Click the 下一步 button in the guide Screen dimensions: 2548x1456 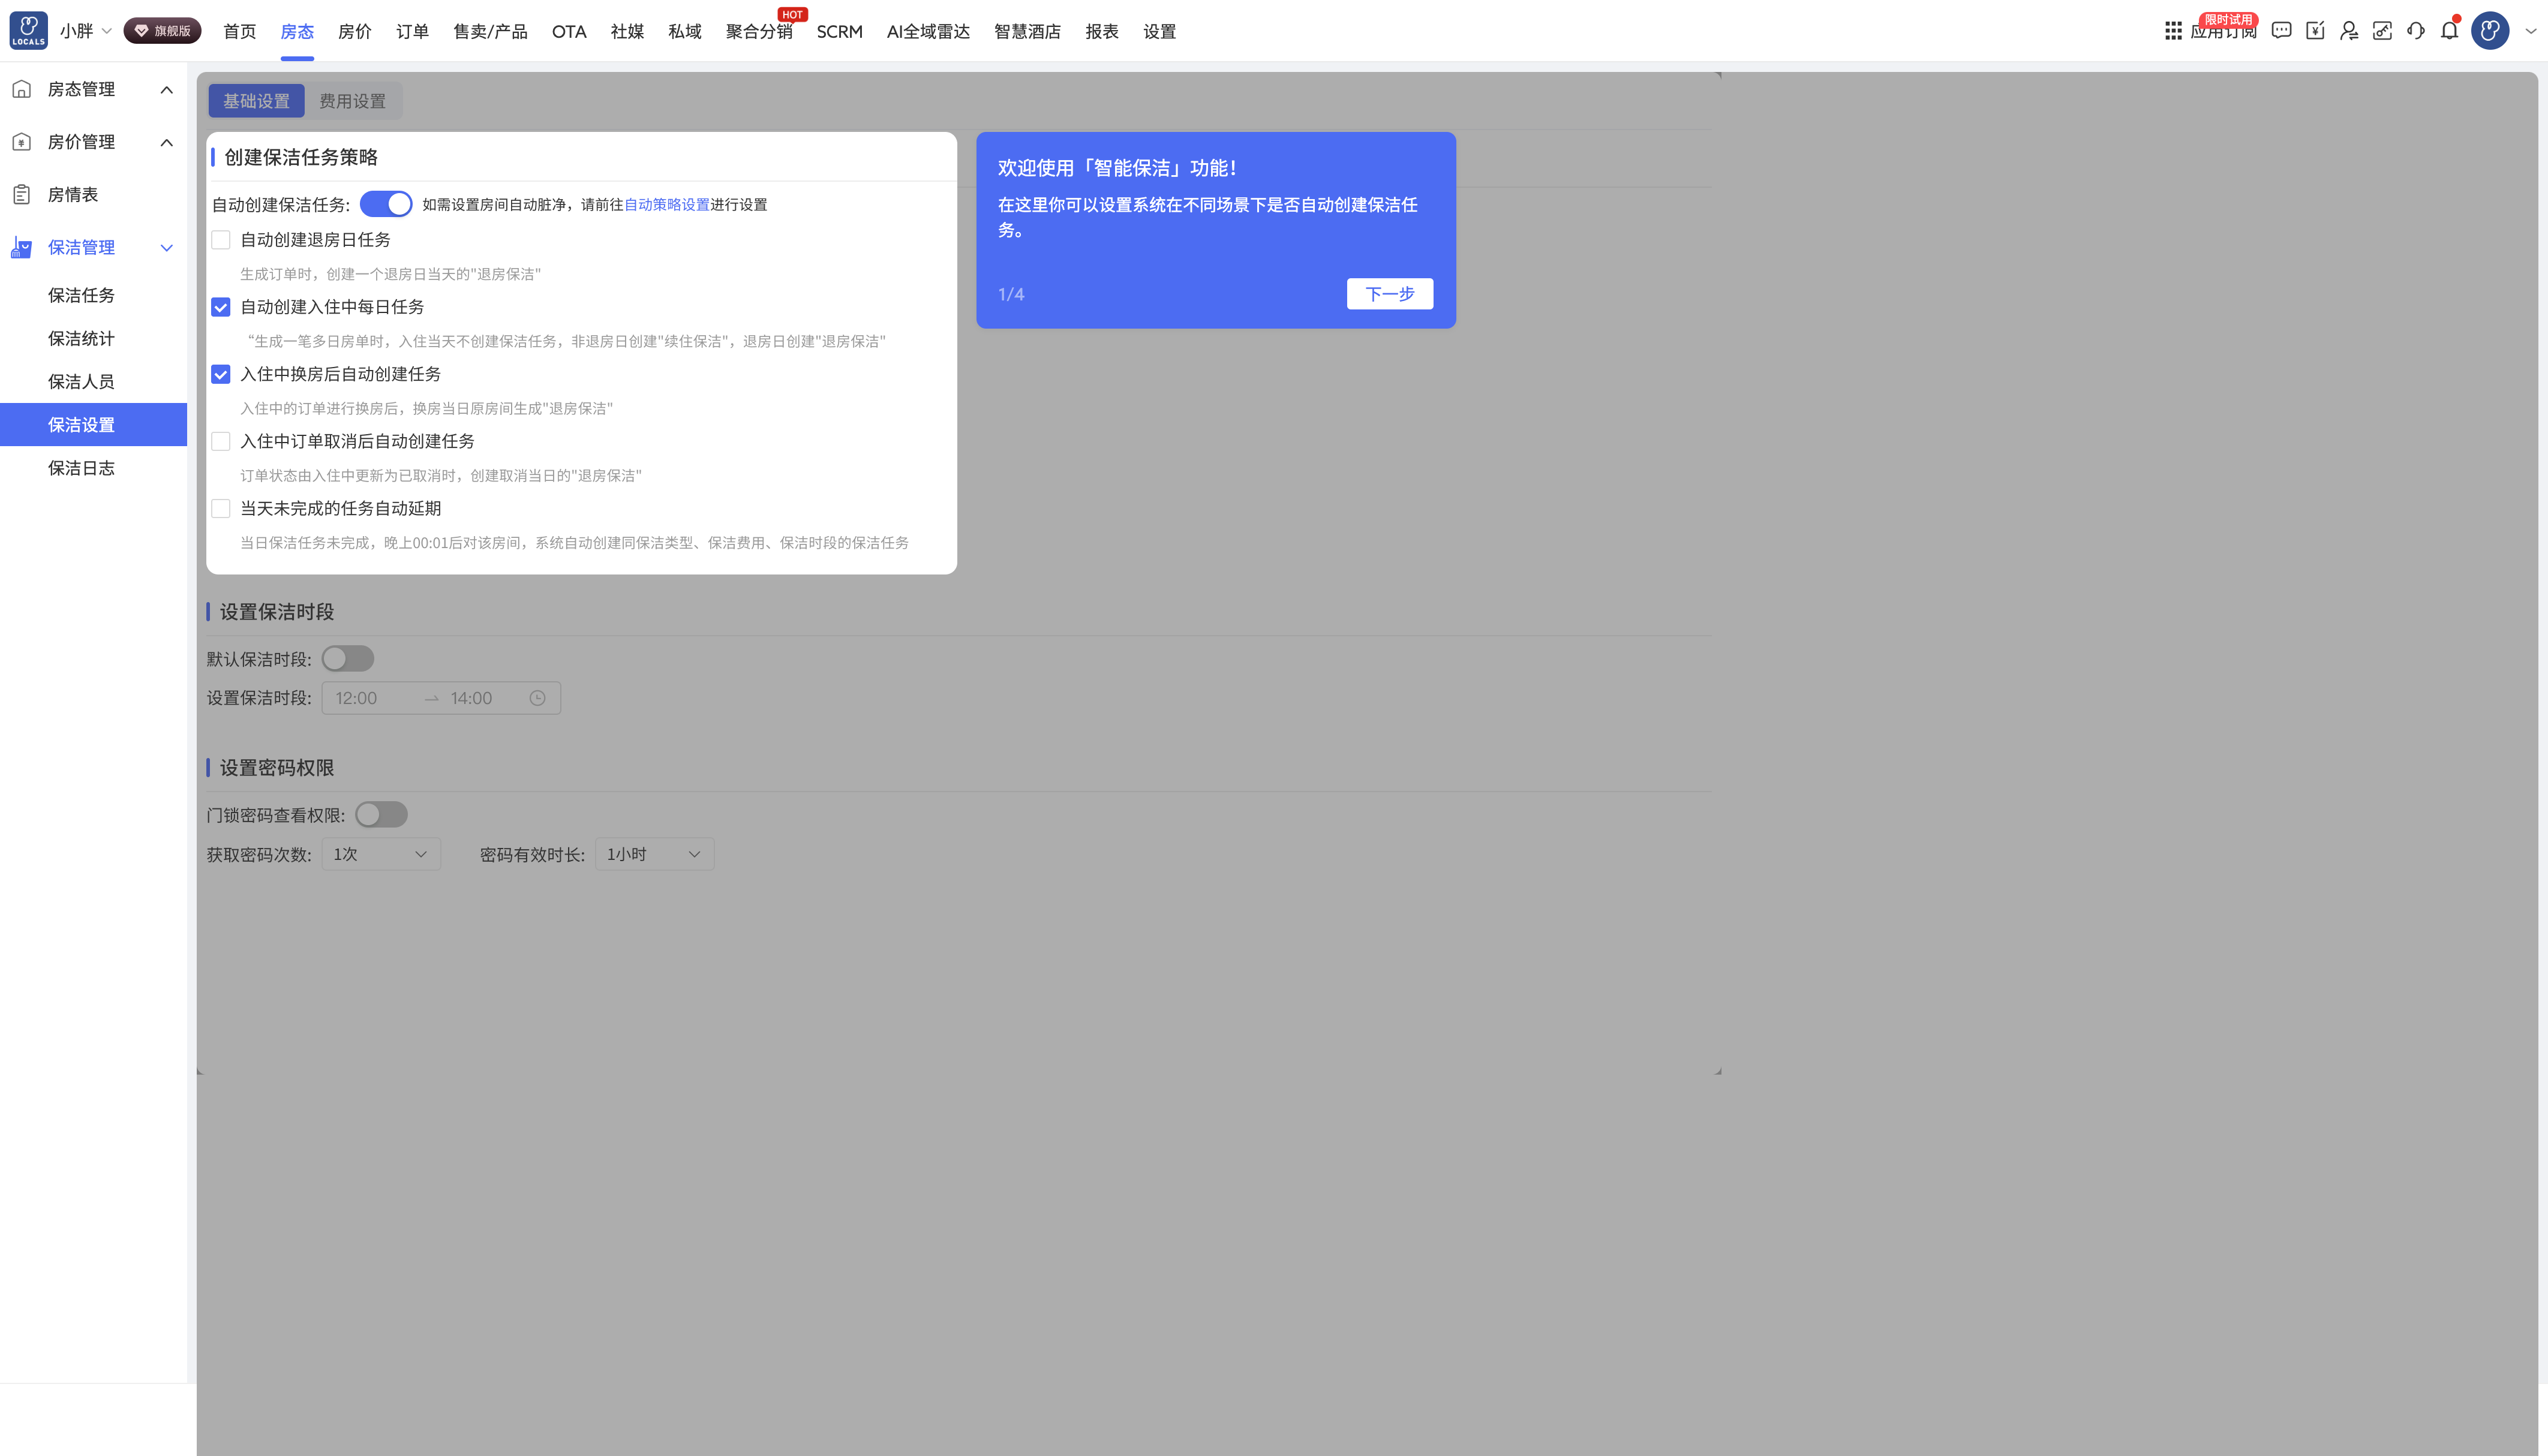pyautogui.click(x=1390, y=294)
